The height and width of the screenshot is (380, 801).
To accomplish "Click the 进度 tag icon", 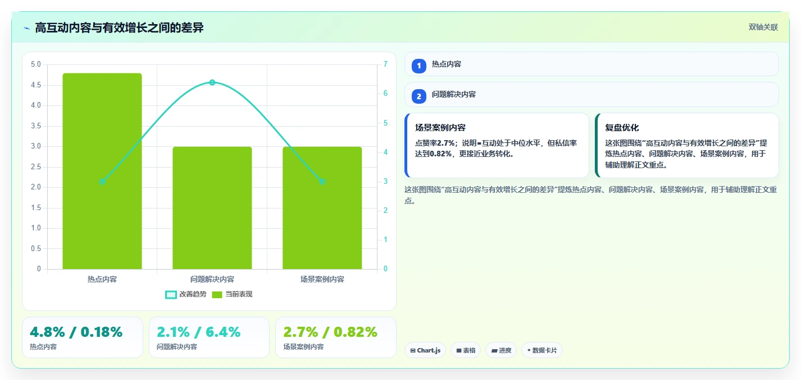I will 494,351.
